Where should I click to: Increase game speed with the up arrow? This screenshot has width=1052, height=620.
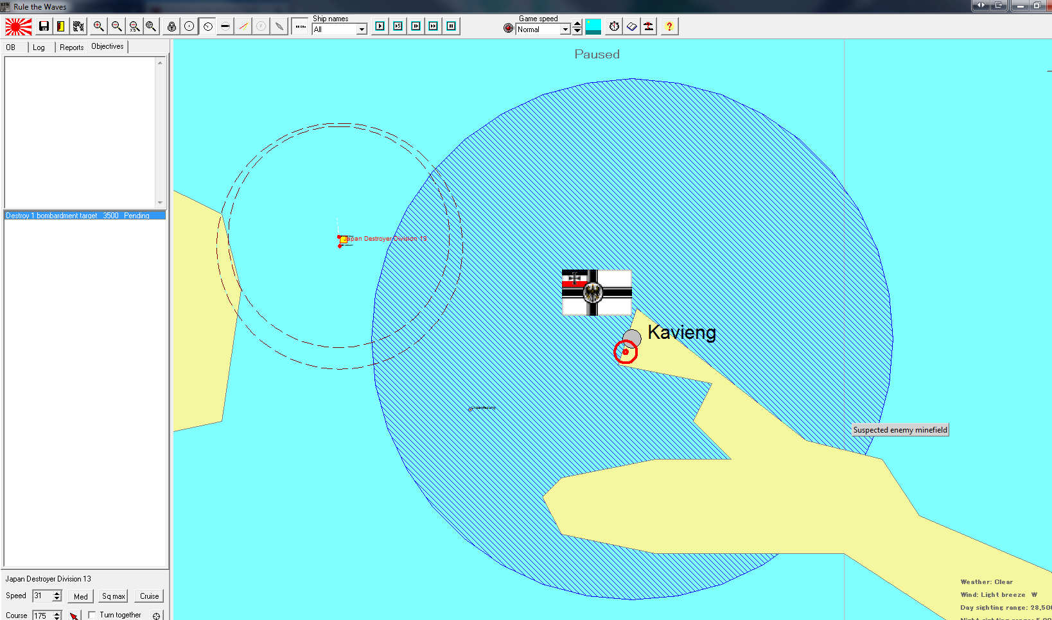pos(577,24)
